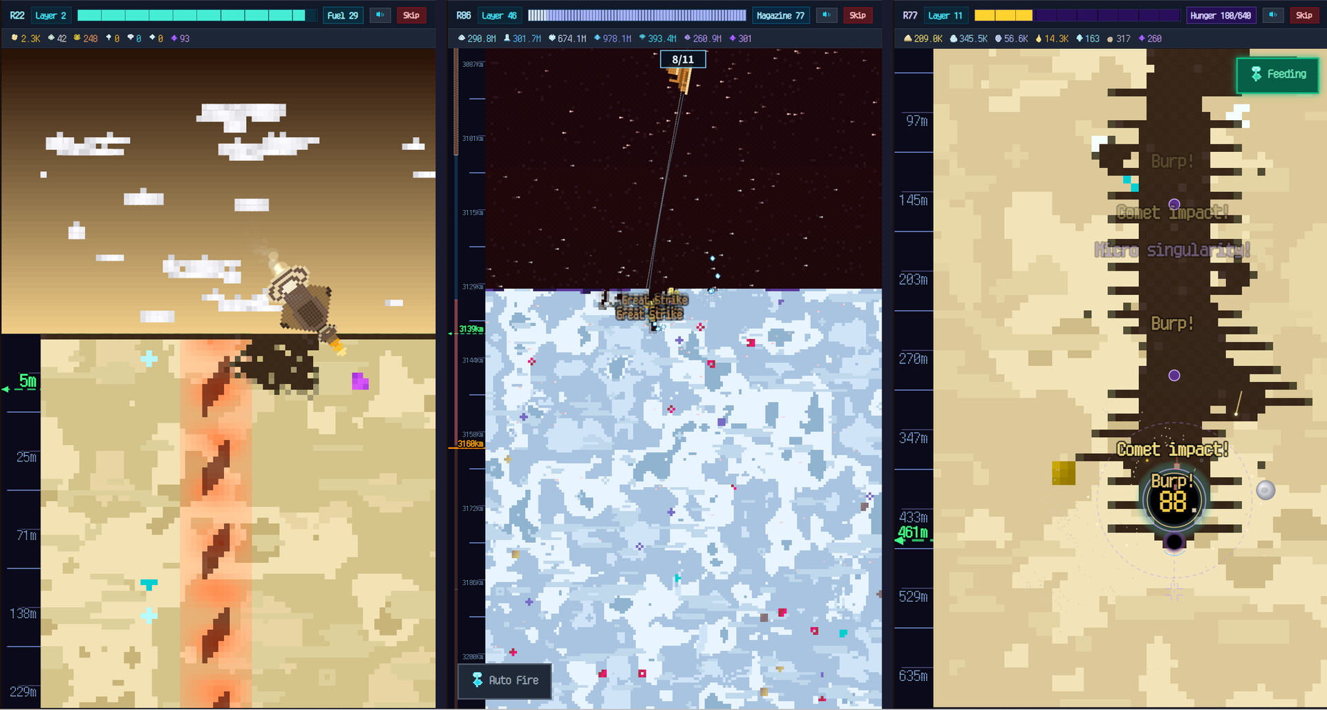Click the gray orb beside the 88 orb

[x=1265, y=490]
